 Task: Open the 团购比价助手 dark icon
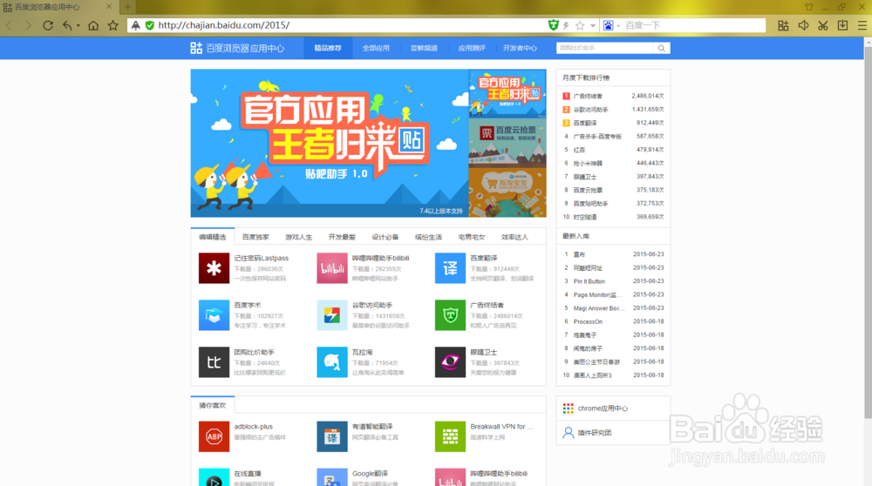point(215,362)
